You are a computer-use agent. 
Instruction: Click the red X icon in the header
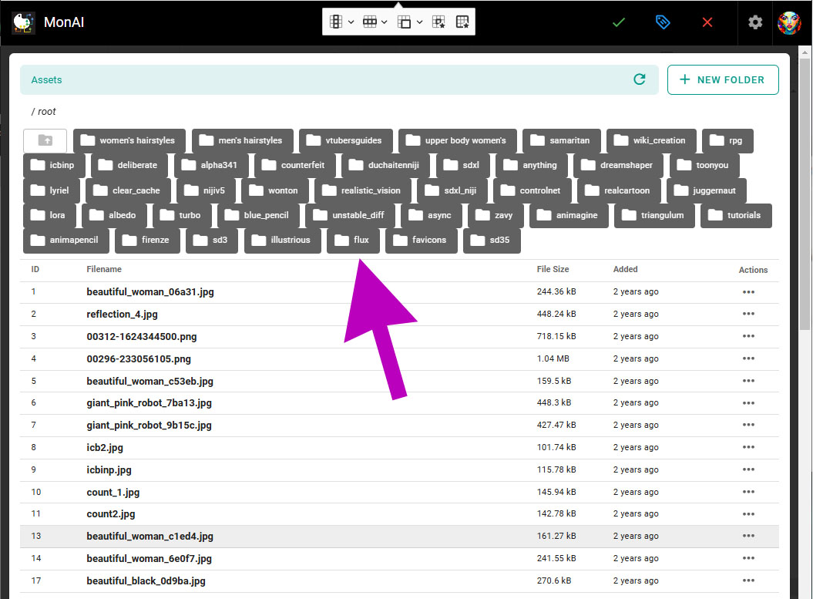click(x=707, y=22)
